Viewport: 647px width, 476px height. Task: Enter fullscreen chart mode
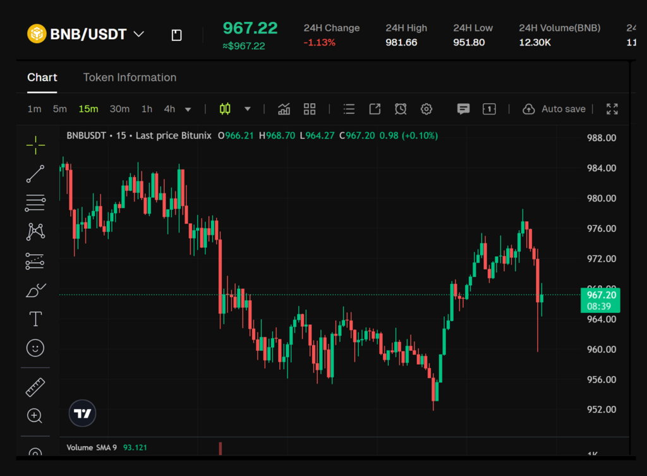pos(612,108)
